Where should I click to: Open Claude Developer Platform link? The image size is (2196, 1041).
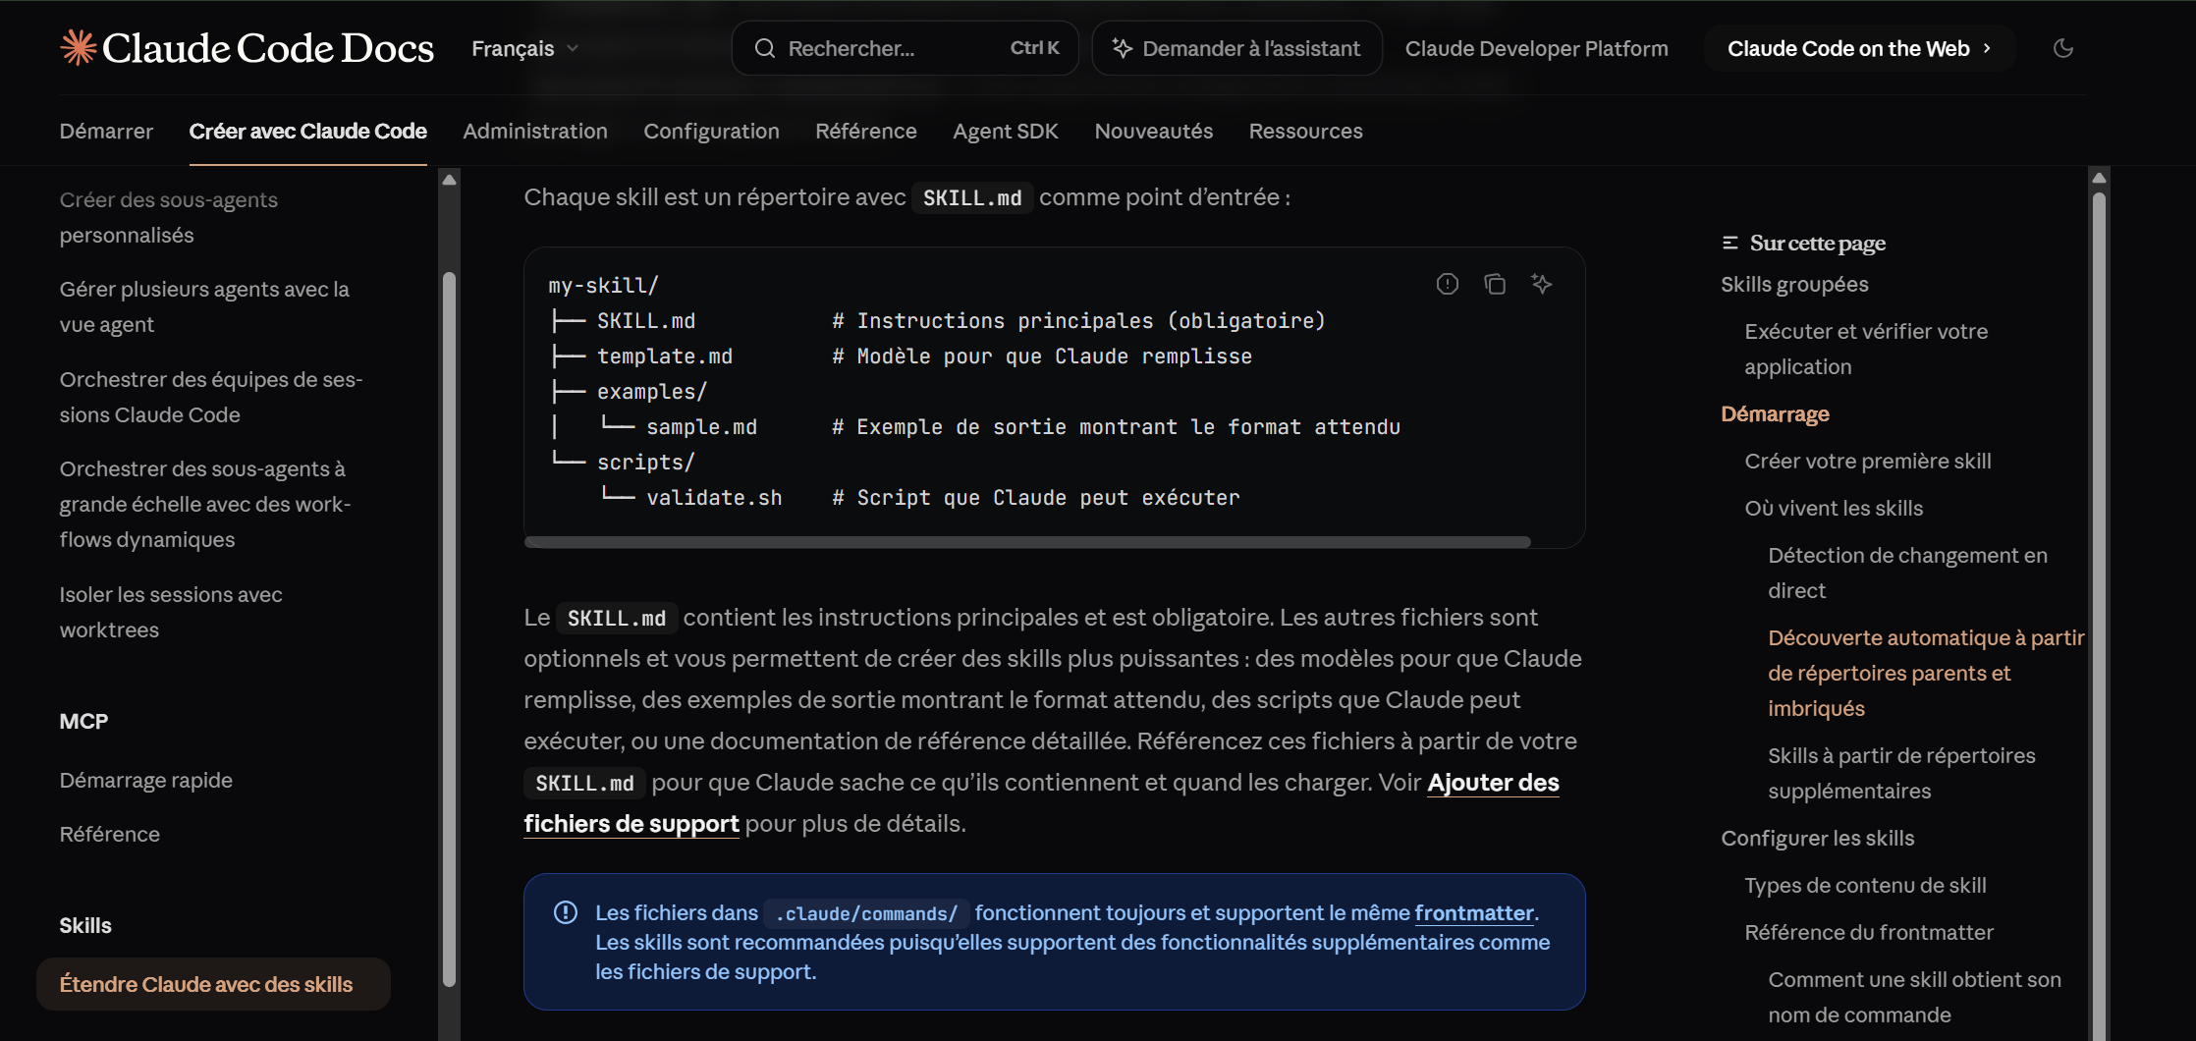pyautogui.click(x=1537, y=48)
